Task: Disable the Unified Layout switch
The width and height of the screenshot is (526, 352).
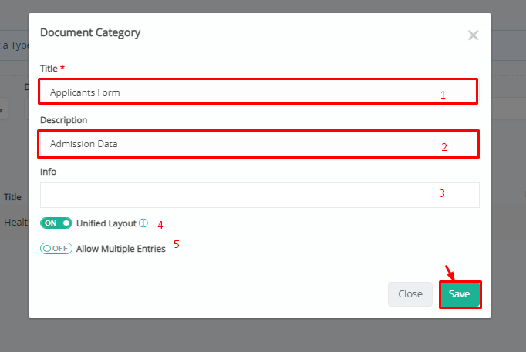Action: 56,223
